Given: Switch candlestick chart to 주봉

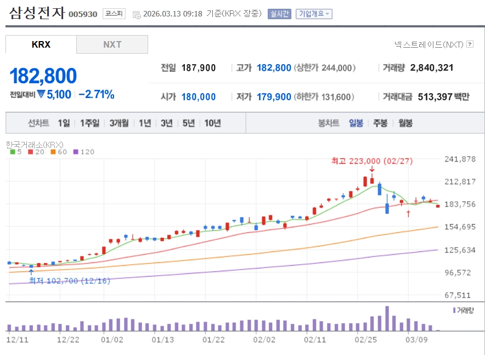Looking at the screenshot, I should click(380, 123).
